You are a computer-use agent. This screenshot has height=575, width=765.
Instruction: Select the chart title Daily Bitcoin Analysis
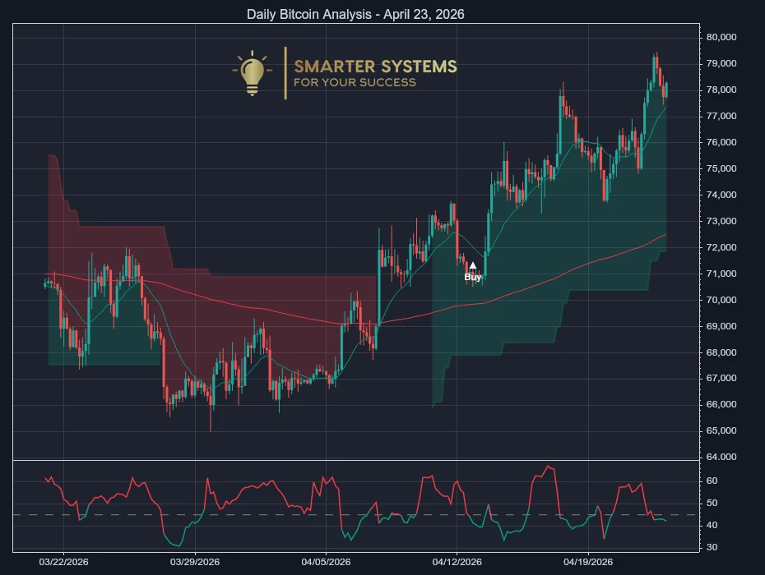click(x=354, y=14)
